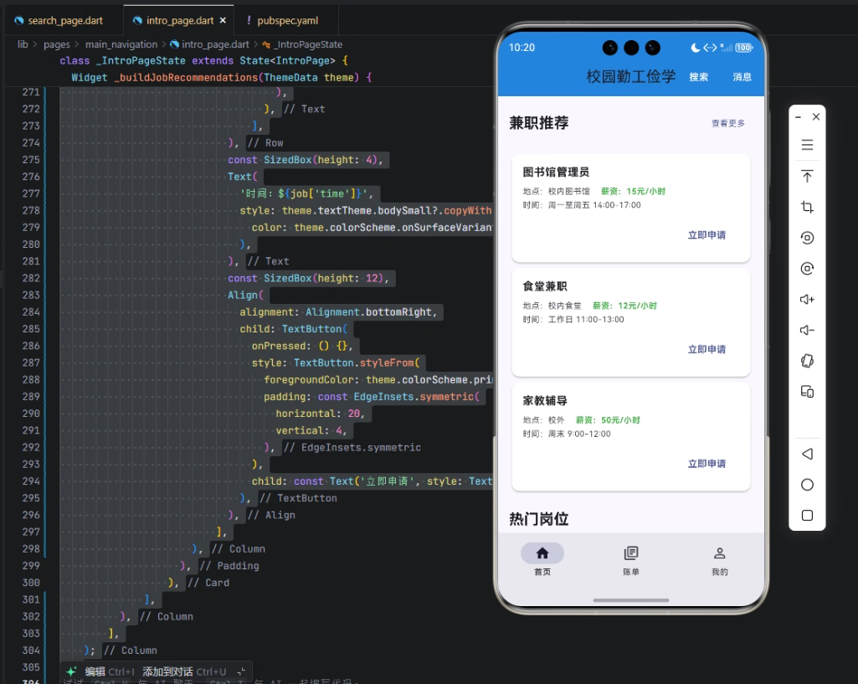
Task: Click the pages breadcrumb
Action: click(x=56, y=44)
